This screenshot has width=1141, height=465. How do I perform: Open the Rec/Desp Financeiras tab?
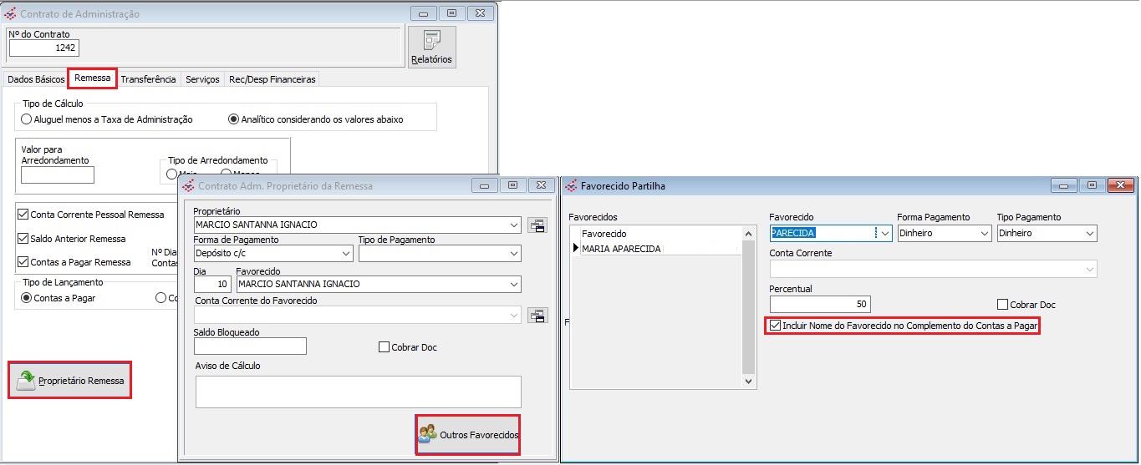click(272, 79)
